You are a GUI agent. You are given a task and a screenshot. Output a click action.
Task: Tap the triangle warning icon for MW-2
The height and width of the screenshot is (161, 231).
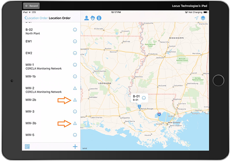pos(75,88)
